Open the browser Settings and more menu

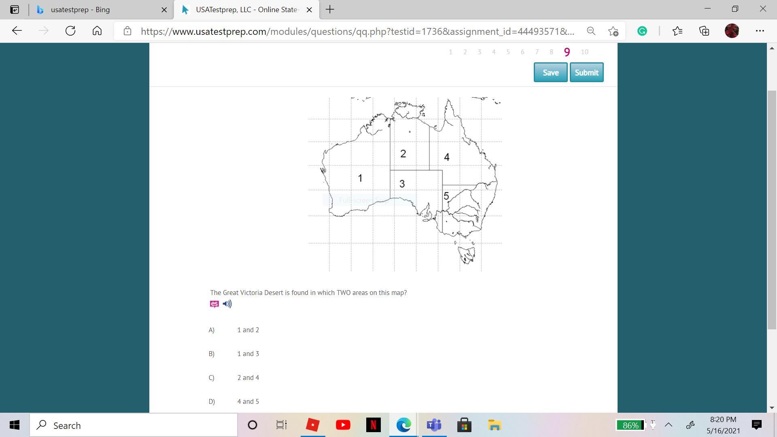tap(760, 31)
